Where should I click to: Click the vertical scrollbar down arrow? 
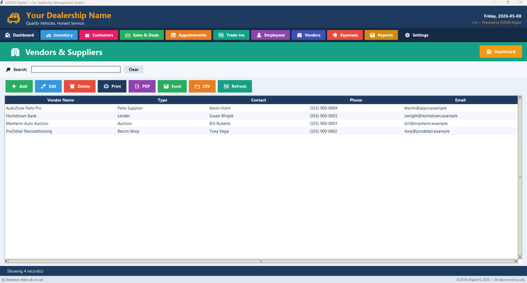tap(520, 257)
